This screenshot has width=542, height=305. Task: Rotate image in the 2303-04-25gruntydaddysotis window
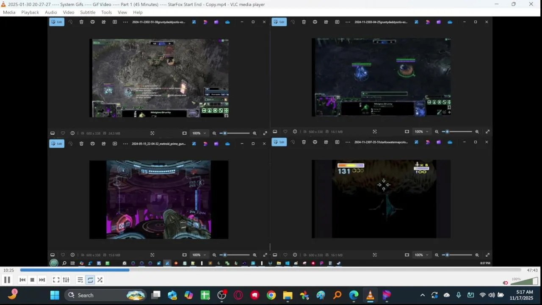[x=293, y=22]
